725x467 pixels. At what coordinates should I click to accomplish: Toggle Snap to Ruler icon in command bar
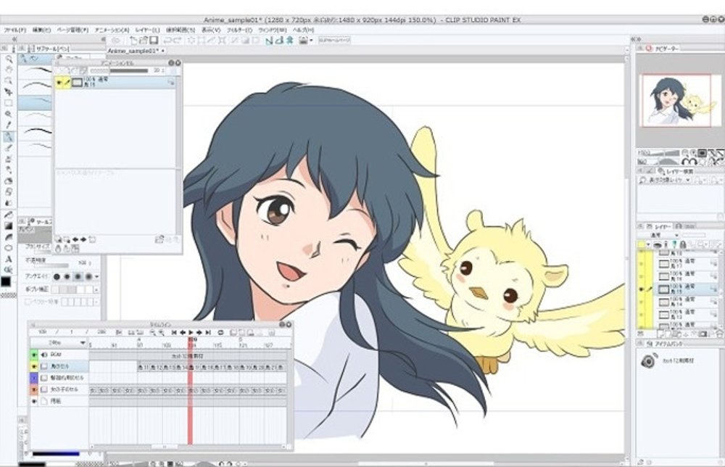(269, 40)
